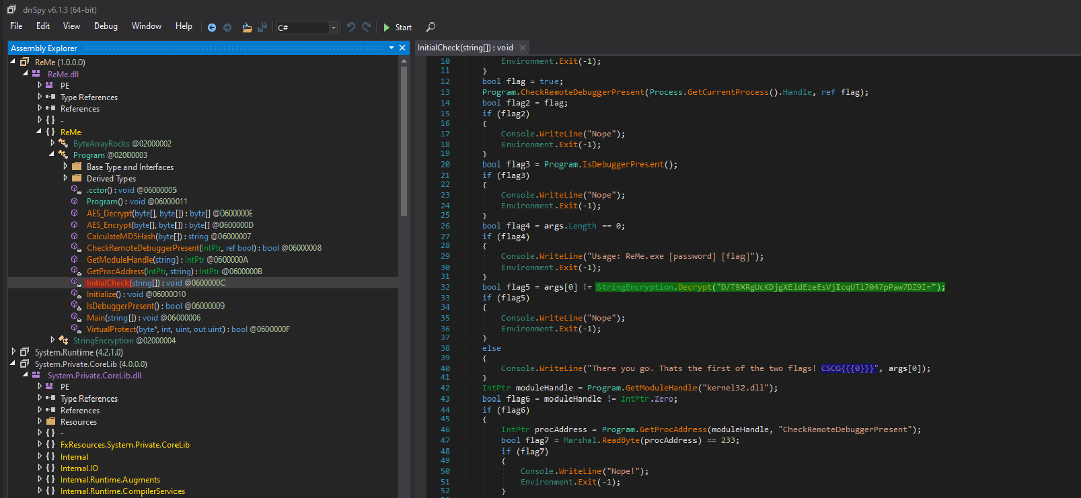This screenshot has height=498, width=1081.
Task: Collapse the ReMe (1.0.0.0) assembly node
Action: tap(13, 62)
